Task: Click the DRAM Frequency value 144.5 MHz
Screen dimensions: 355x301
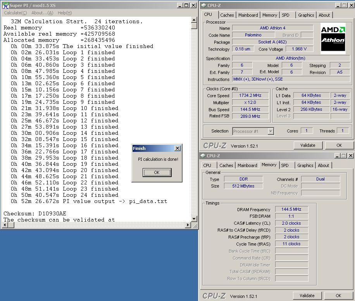Action: point(291,209)
